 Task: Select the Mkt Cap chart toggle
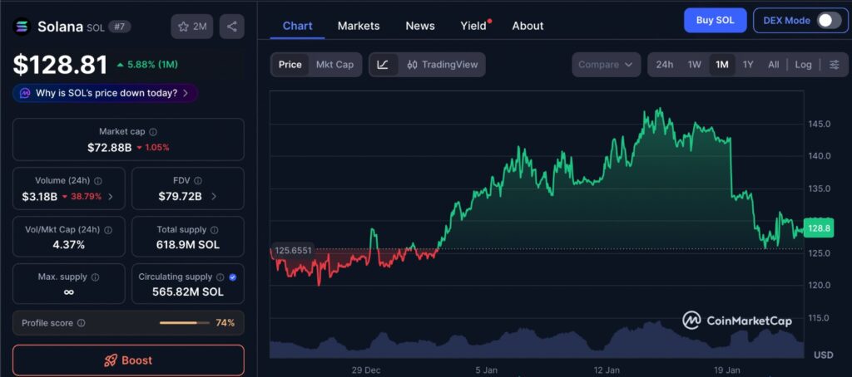pos(334,65)
